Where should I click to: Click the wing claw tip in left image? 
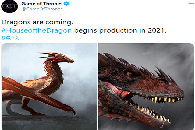pyautogui.click(x=73, y=112)
